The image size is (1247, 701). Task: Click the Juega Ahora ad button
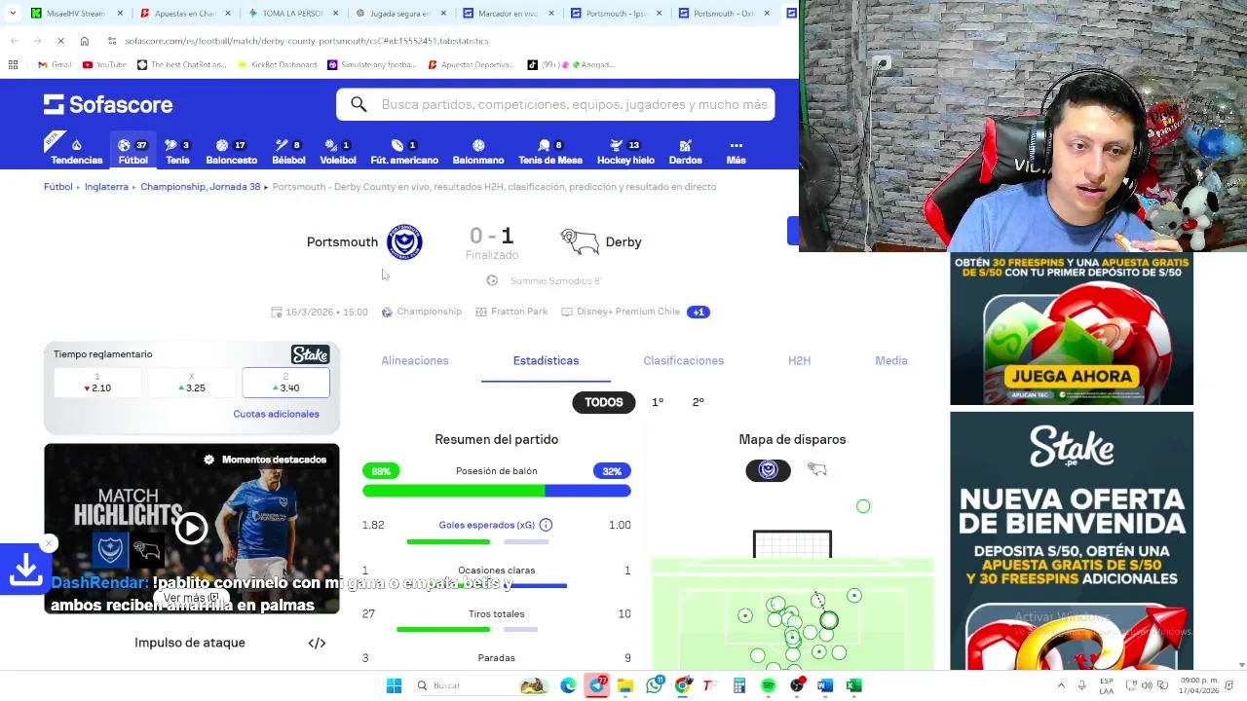coord(1072,376)
